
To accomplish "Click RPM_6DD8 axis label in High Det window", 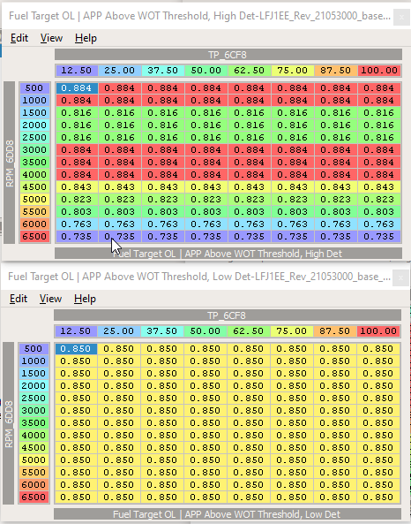I will pyautogui.click(x=10, y=163).
